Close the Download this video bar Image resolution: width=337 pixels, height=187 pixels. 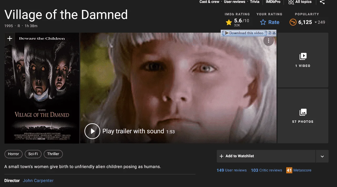coord(274,33)
